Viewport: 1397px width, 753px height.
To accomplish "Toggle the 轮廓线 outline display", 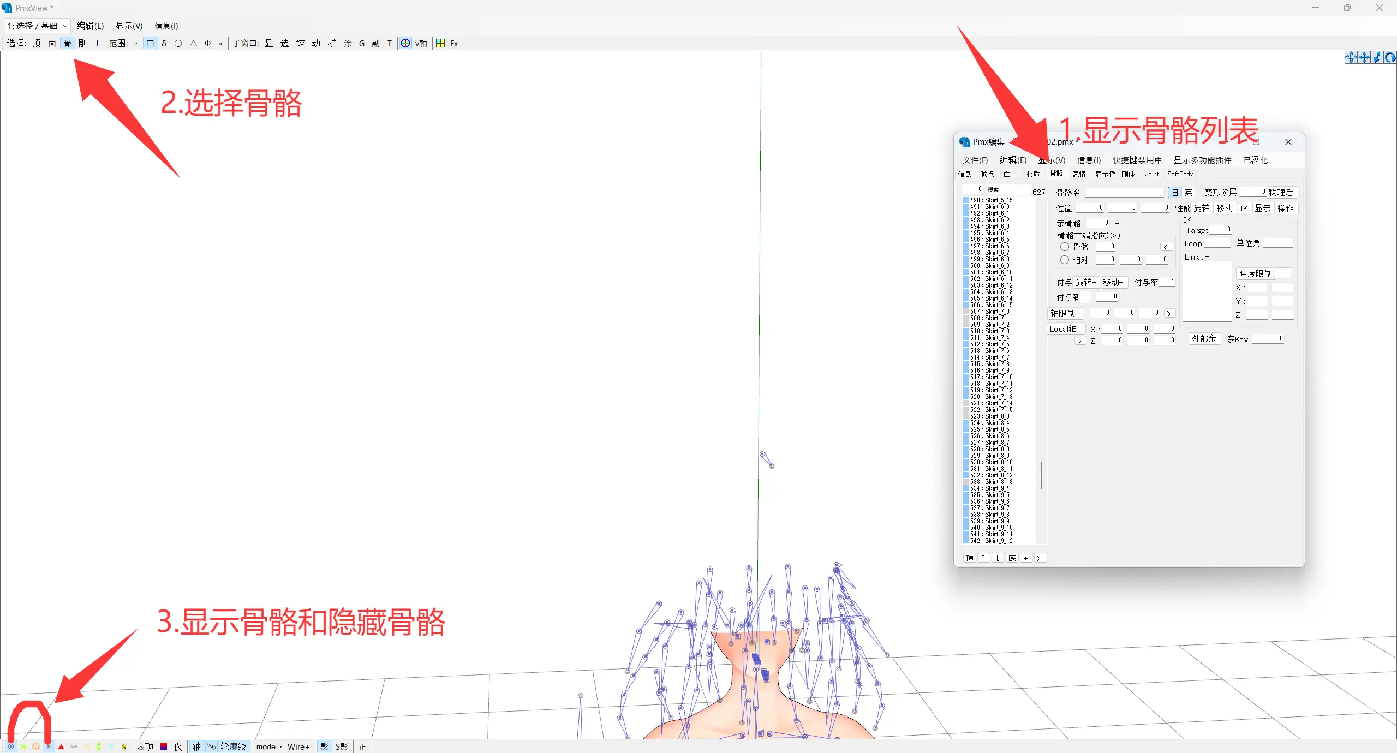I will click(x=233, y=746).
